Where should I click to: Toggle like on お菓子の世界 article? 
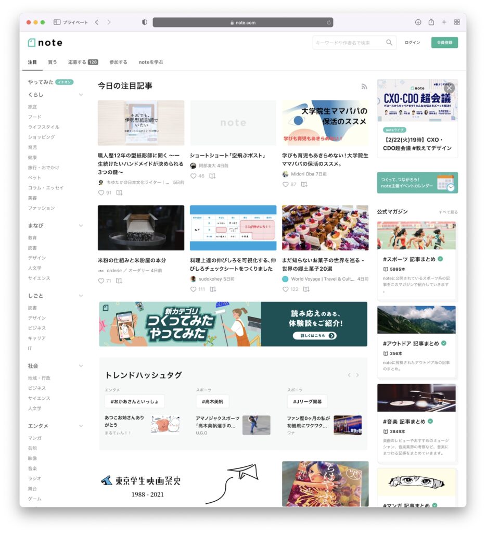point(285,289)
